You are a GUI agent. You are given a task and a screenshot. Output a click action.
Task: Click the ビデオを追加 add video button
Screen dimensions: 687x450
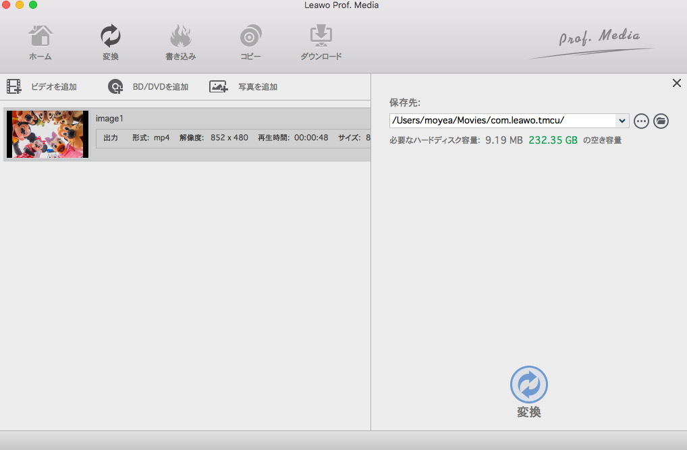(43, 87)
